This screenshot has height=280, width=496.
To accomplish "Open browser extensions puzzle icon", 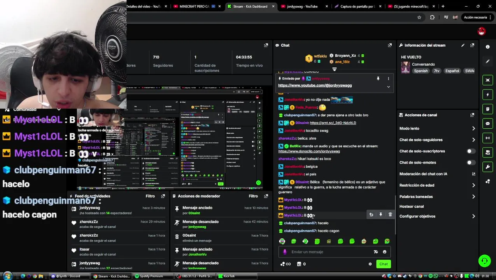I will [x=432, y=17].
